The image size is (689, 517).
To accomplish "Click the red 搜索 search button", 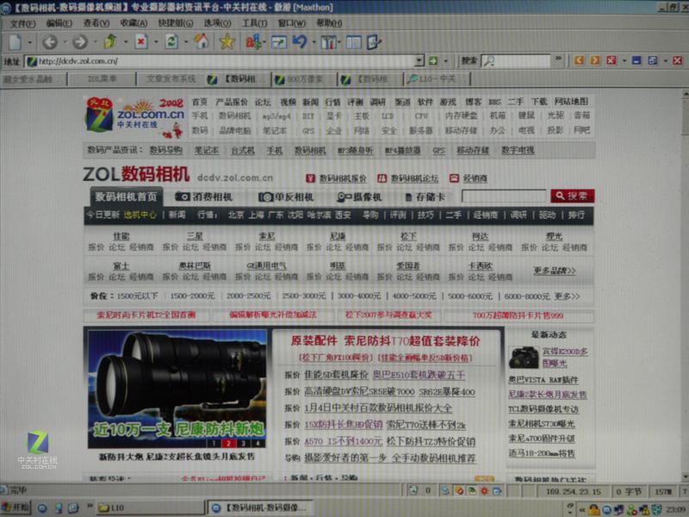I will click(x=573, y=196).
